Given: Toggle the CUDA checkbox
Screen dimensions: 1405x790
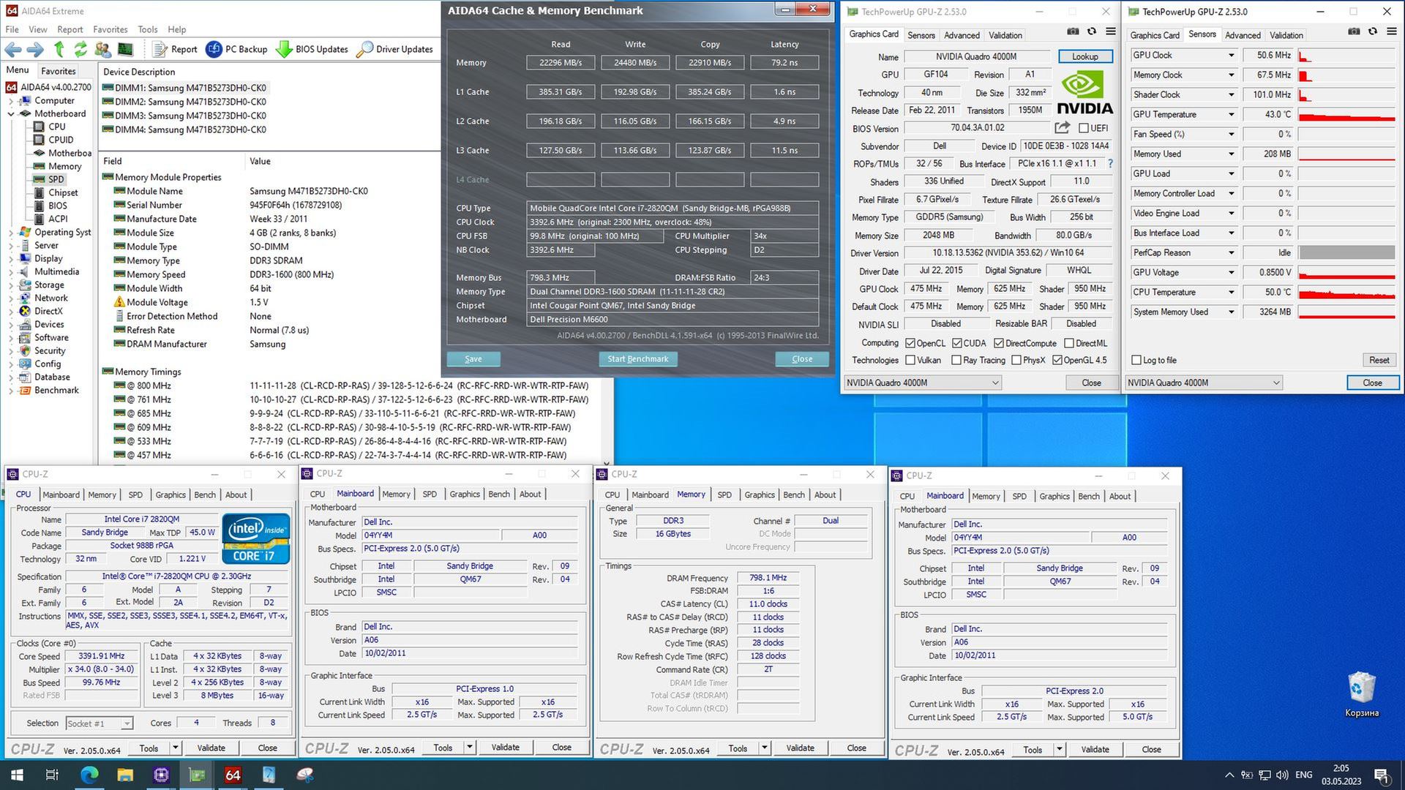Looking at the screenshot, I should point(956,343).
